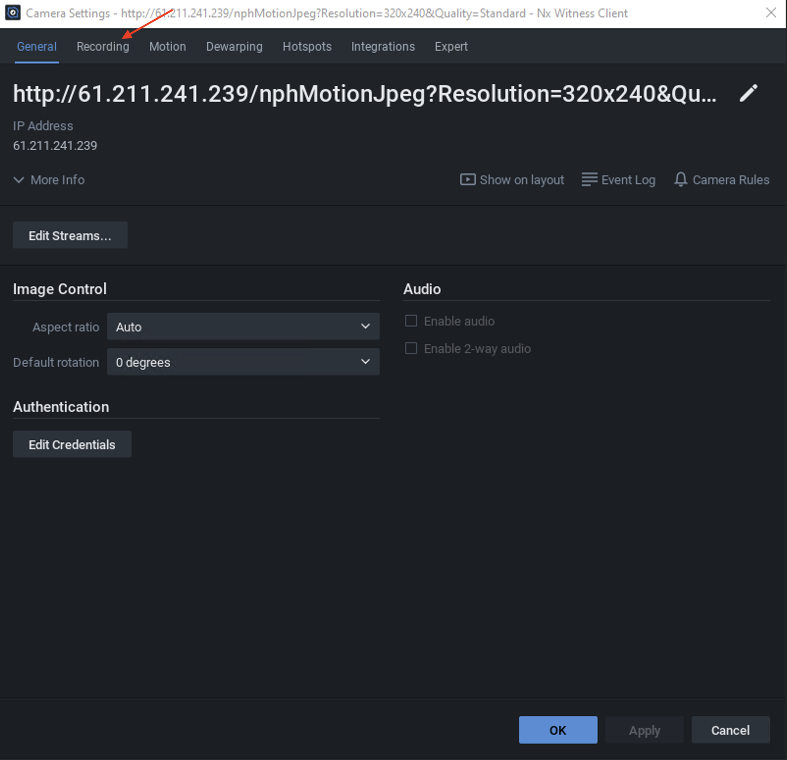The width and height of the screenshot is (787, 760).
Task: Confirm with the OK button
Action: (x=558, y=730)
